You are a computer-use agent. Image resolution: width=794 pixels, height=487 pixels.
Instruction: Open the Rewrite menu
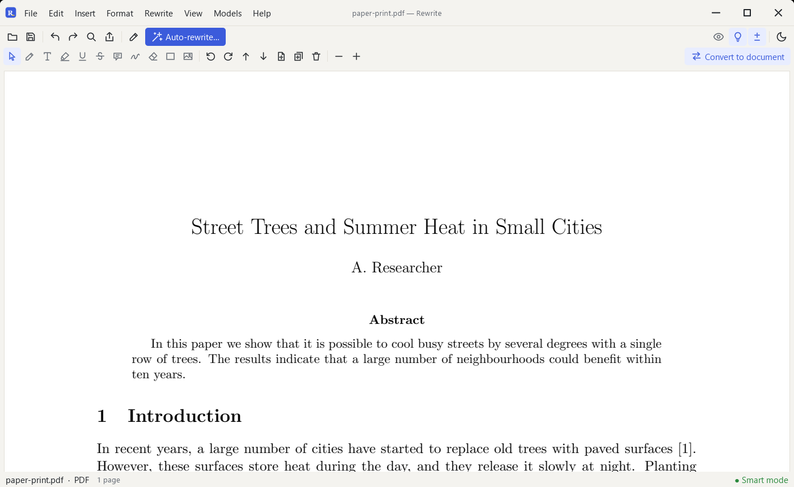(x=159, y=13)
